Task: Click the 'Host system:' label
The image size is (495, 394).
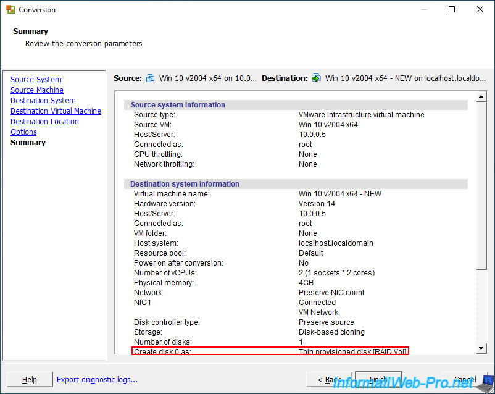Action: (x=156, y=243)
